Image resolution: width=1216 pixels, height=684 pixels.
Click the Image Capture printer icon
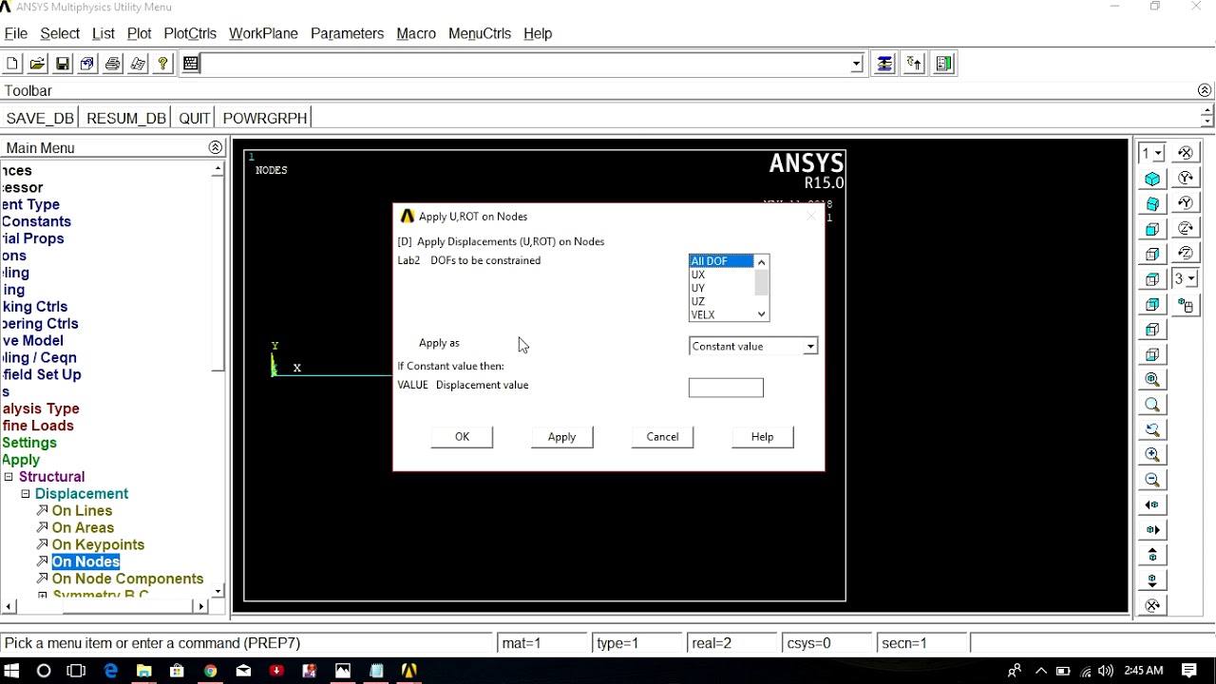(x=113, y=64)
